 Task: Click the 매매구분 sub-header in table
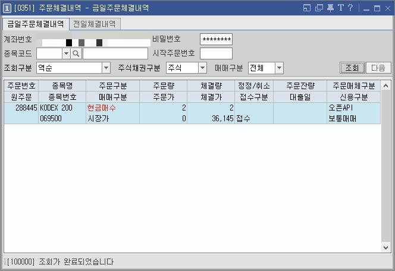[x=113, y=97]
